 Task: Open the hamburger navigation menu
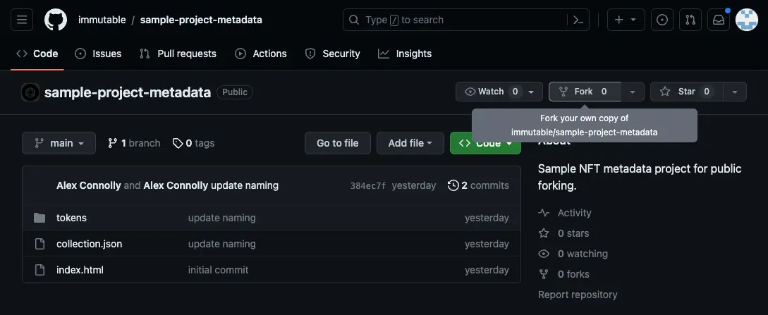point(22,20)
